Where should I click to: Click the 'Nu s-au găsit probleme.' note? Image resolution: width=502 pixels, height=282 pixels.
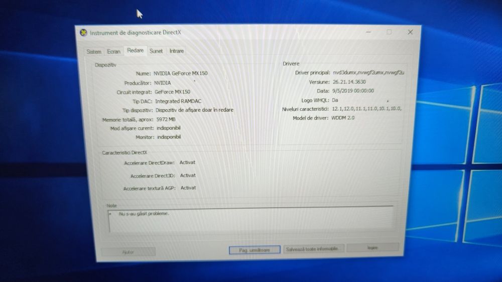(144, 213)
